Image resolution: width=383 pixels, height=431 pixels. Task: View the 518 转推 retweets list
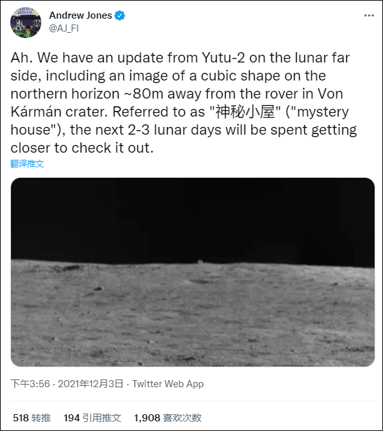pyautogui.click(x=32, y=418)
